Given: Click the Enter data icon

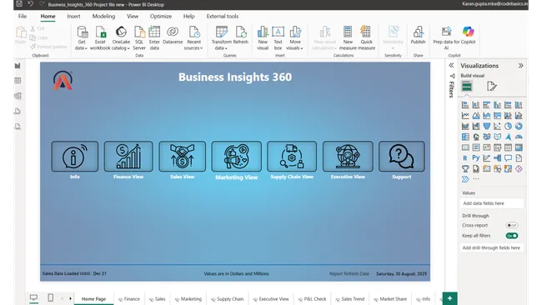Looking at the screenshot, I should (x=154, y=32).
